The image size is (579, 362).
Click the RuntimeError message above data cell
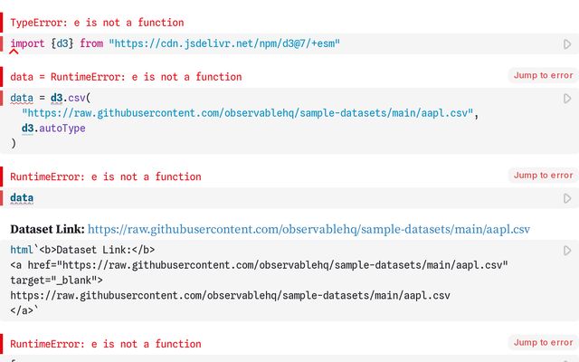click(x=106, y=176)
